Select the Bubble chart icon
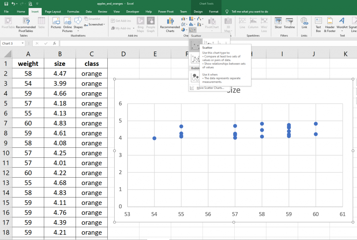The image size is (357, 240). (195, 77)
